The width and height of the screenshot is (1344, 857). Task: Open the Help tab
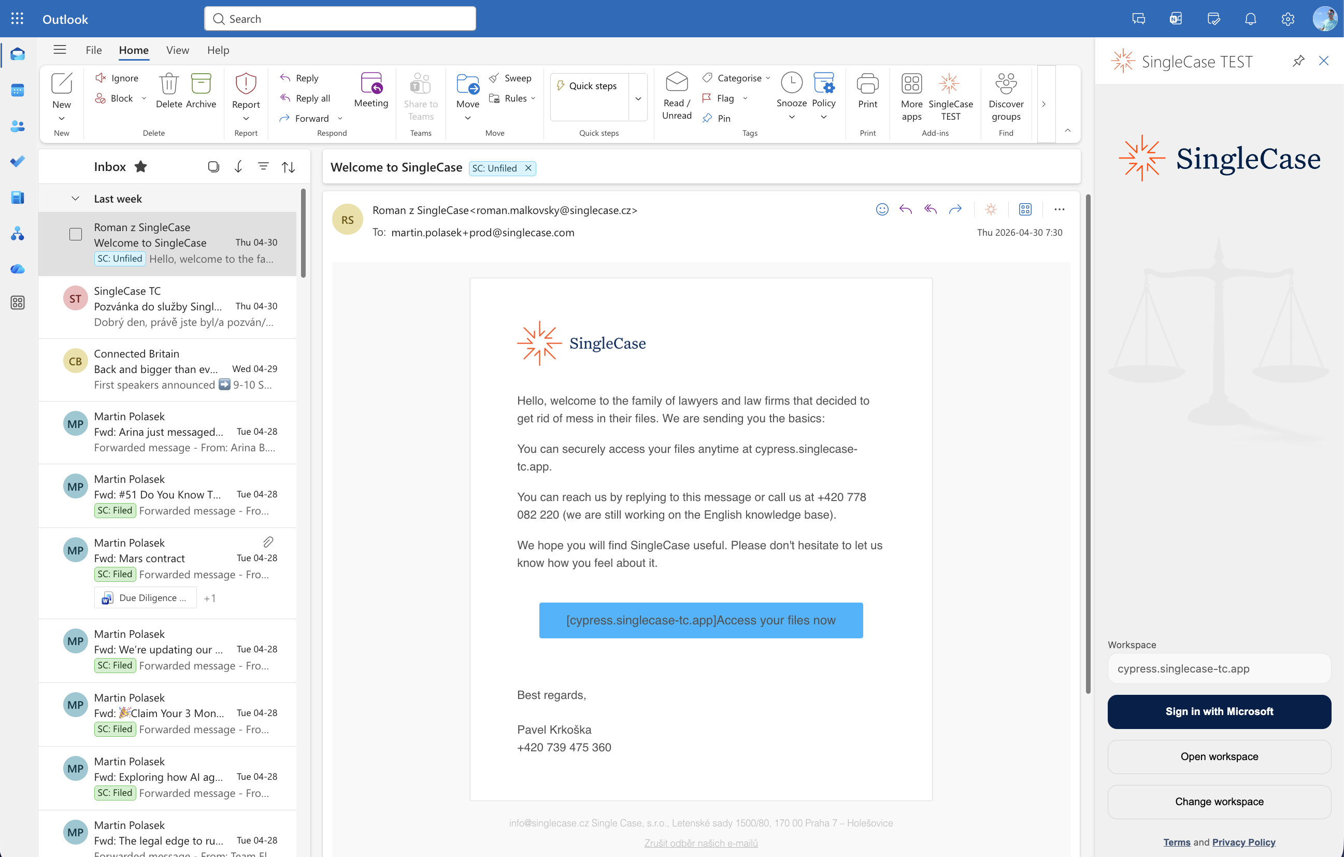218,50
